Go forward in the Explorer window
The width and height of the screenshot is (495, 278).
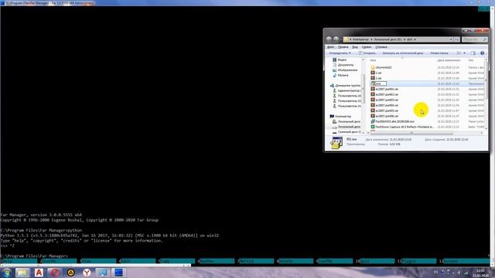[336, 39]
